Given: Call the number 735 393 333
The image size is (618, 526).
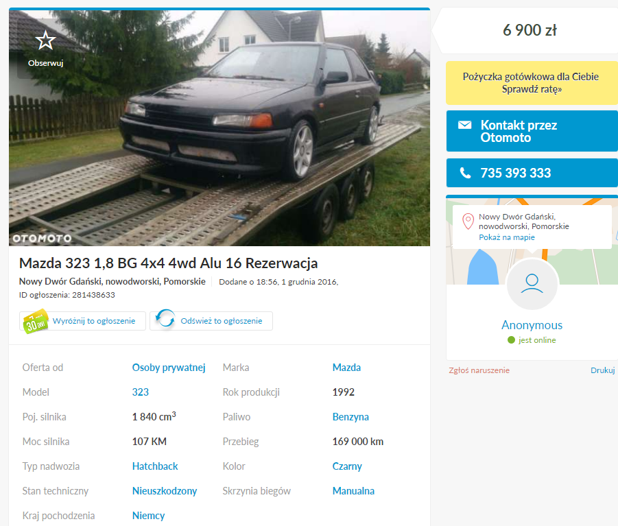Looking at the screenshot, I should click(x=532, y=173).
